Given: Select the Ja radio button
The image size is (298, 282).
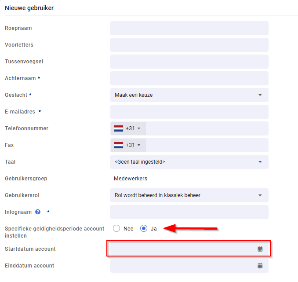Looking at the screenshot, I should point(144,229).
